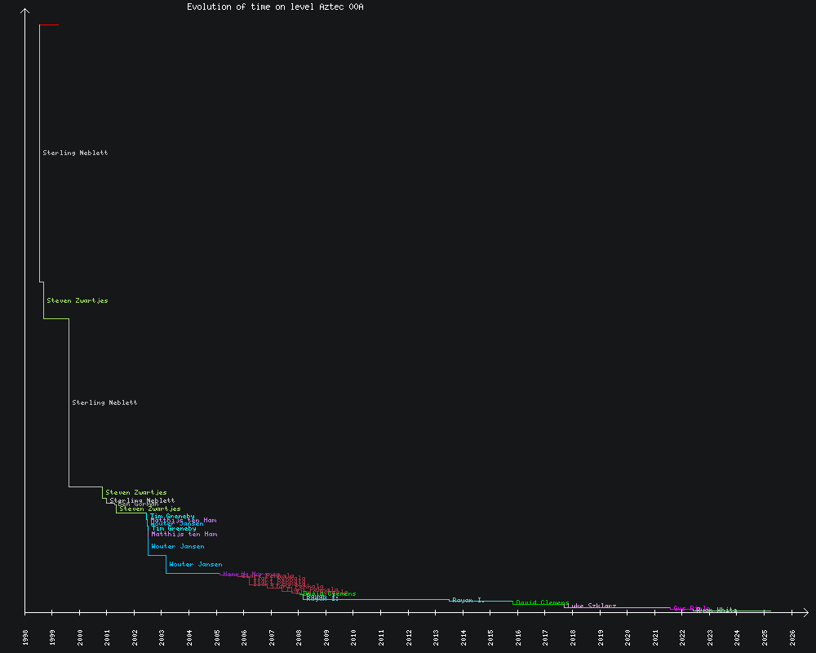Viewport: 816px width, 653px height.
Task: Click the arrowhead at the x-axis right end
Action: pyautogui.click(x=805, y=611)
